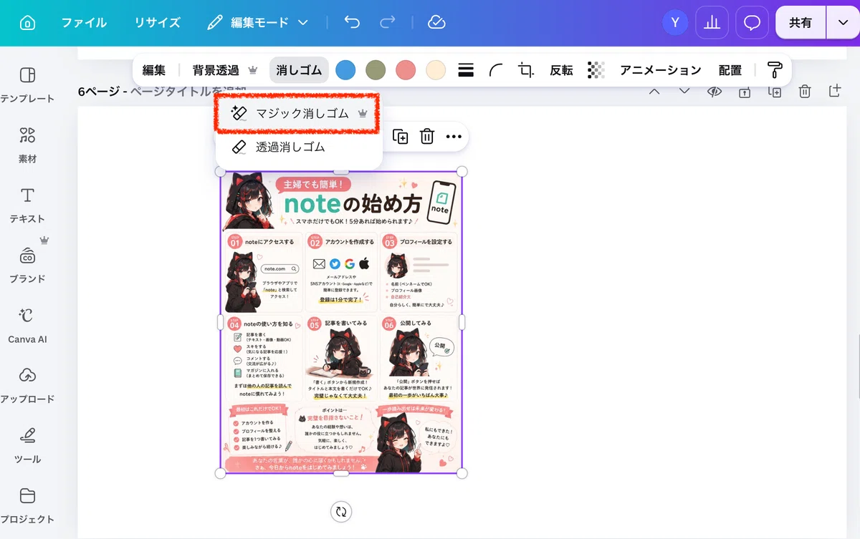This screenshot has width=860, height=539.
Task: Open 素材 elements panel
Action: pos(27,145)
